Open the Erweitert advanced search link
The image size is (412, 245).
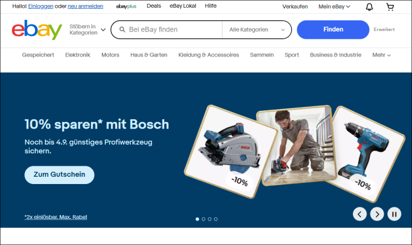point(384,29)
